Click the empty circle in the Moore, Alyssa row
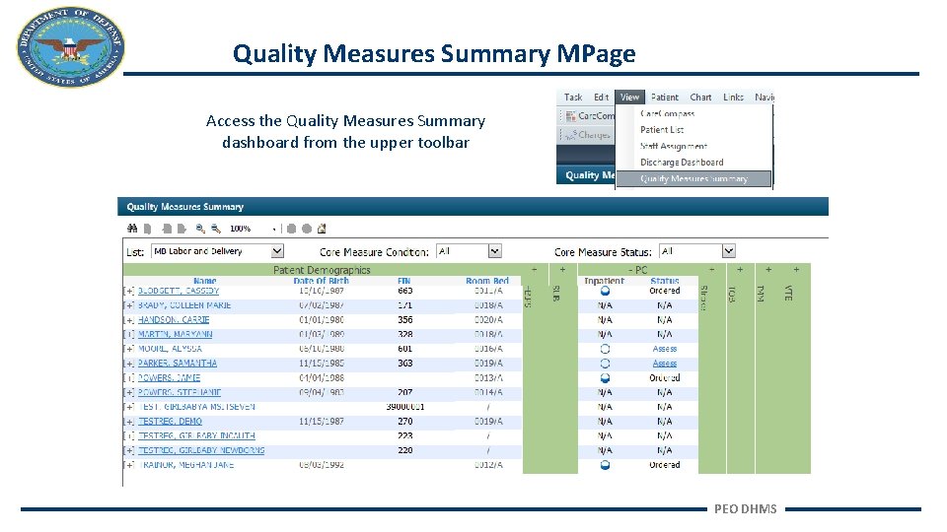Screen dimensions: 947x532 (605, 349)
